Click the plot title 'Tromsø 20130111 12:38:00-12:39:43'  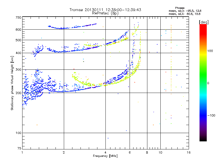pos(105,10)
